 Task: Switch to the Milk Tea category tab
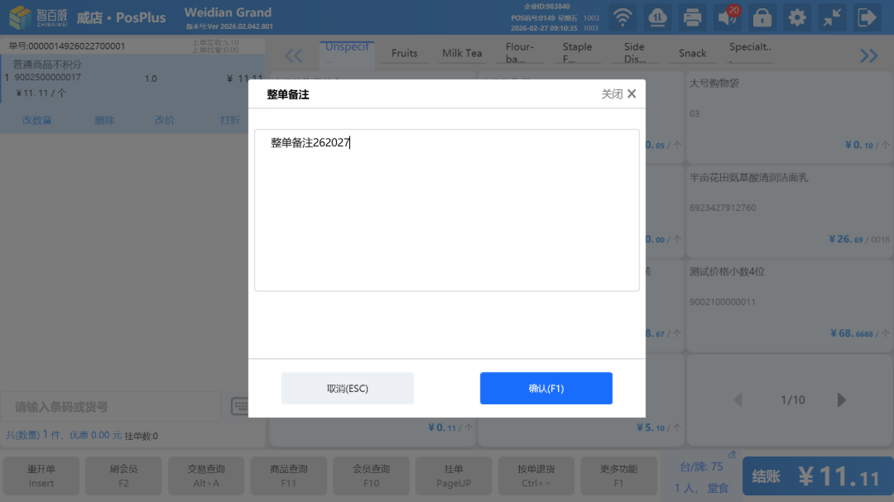coord(462,54)
